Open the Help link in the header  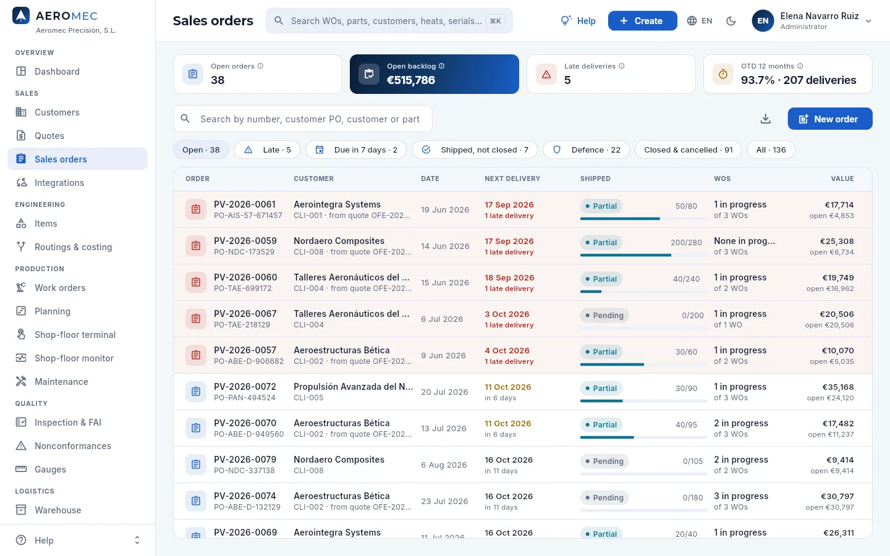578,21
